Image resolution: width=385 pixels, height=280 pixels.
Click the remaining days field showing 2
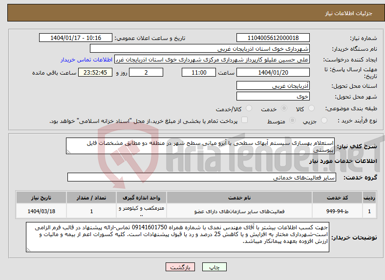coord(146,72)
